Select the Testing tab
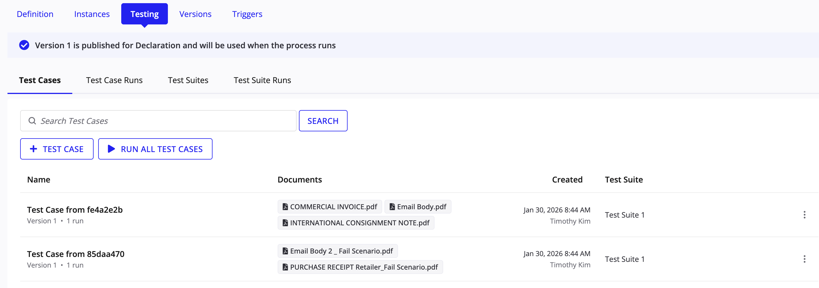 [144, 14]
